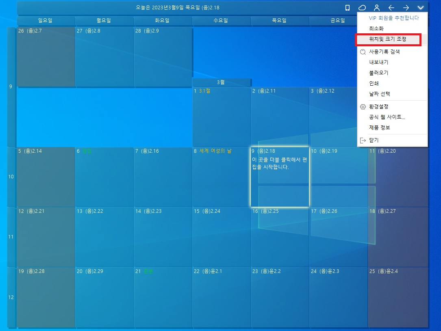Viewport: 441px width, 331px height.
Task: Select 날짜 선택 menu item
Action: (x=392, y=94)
